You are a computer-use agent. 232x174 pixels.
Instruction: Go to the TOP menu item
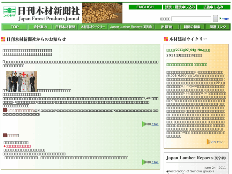click(x=15, y=27)
